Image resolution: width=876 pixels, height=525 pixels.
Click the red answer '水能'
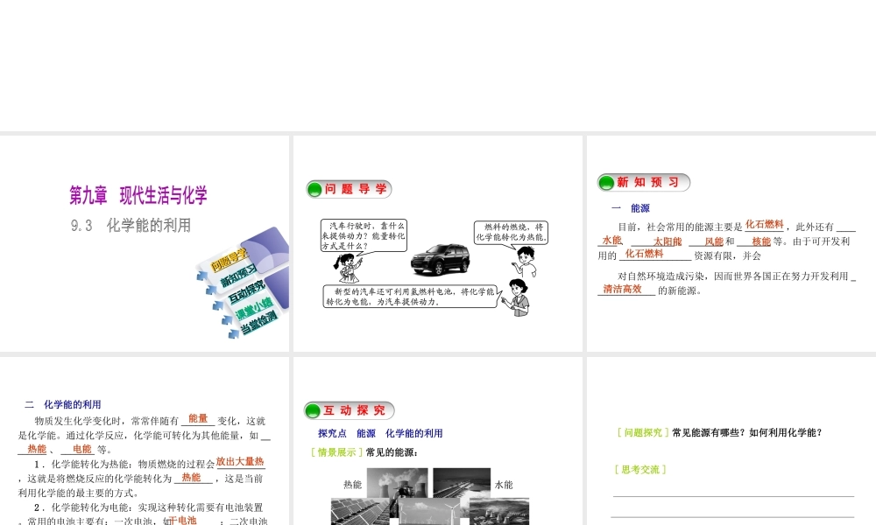[x=611, y=240]
